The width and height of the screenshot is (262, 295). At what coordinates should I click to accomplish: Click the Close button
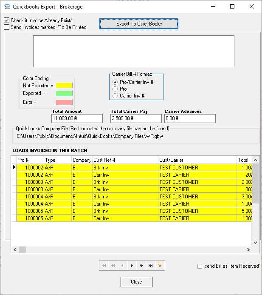[136, 282]
